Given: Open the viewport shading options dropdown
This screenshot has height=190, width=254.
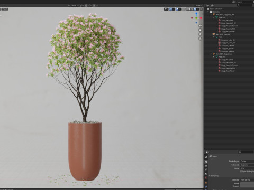Looking at the screenshot, I should click(197, 9).
